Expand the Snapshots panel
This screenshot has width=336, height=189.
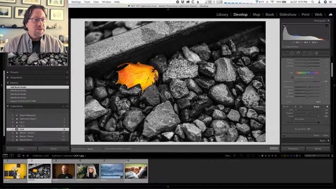pyautogui.click(x=8, y=78)
